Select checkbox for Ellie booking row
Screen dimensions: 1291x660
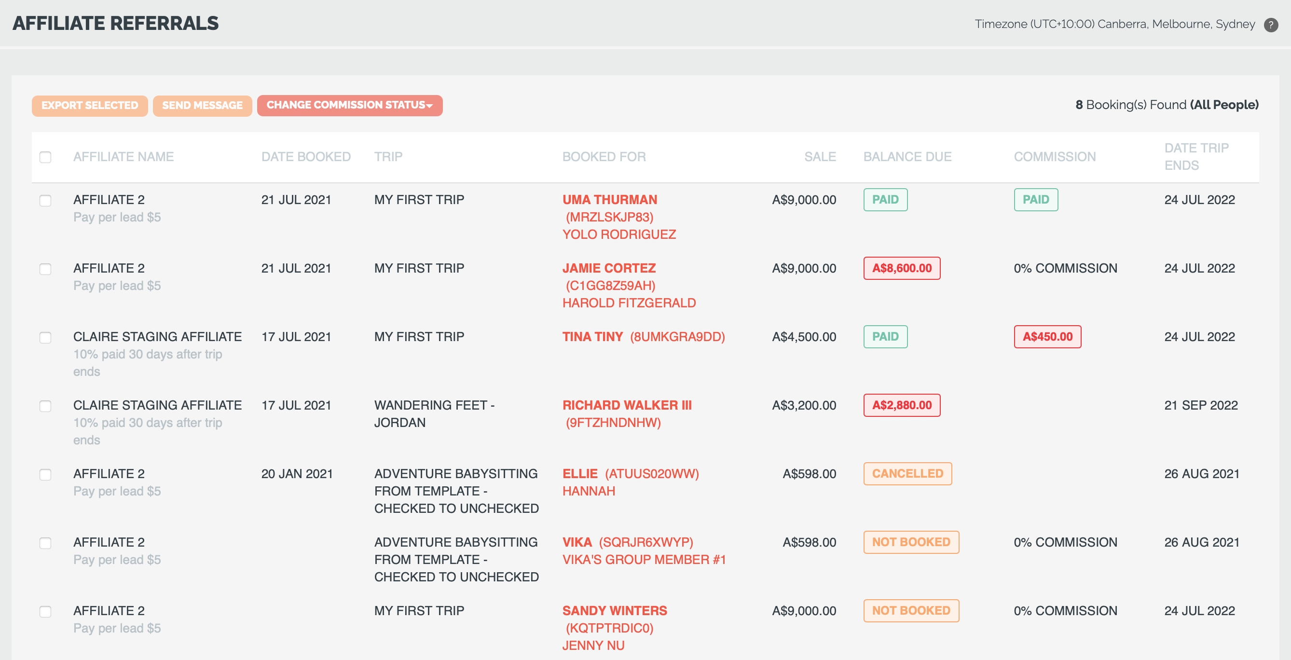[x=46, y=475]
